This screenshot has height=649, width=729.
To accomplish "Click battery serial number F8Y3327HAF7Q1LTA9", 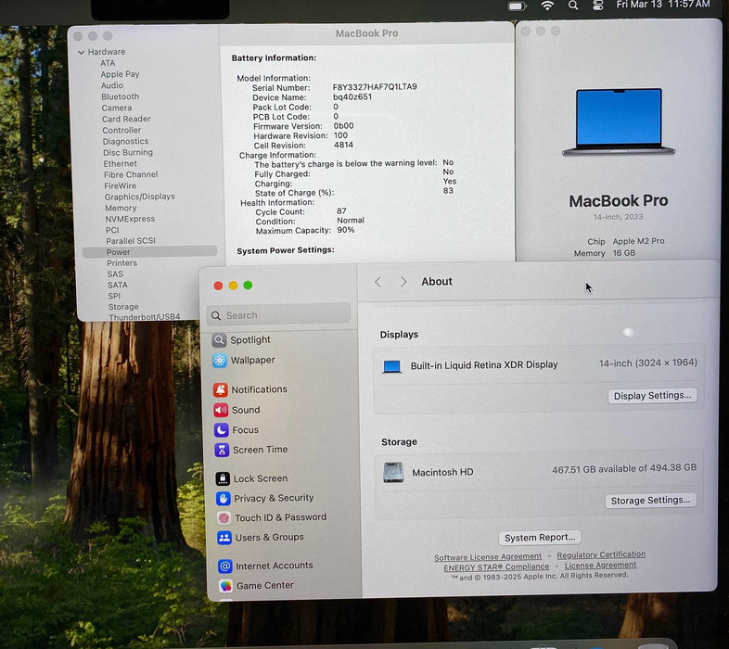I will tap(375, 87).
